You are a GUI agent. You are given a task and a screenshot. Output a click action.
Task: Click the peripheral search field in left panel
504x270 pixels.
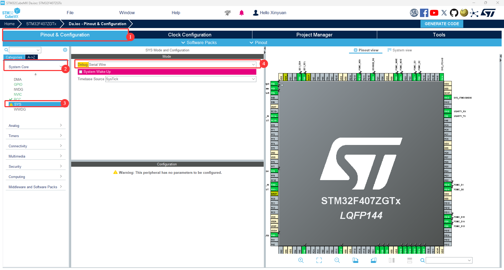pos(24,50)
